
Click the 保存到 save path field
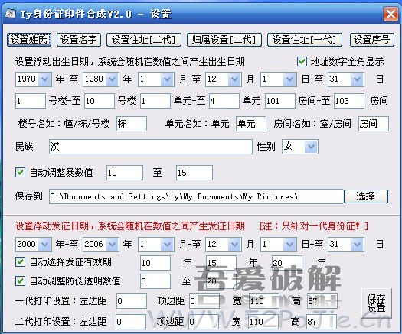tap(196, 196)
